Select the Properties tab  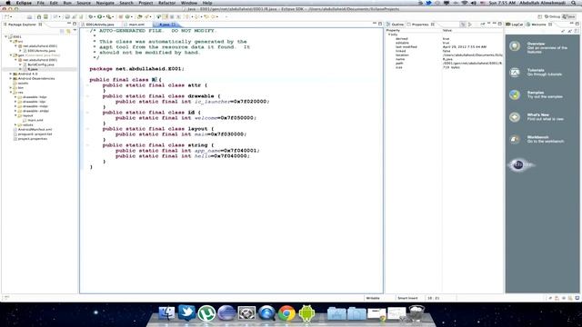[420, 25]
